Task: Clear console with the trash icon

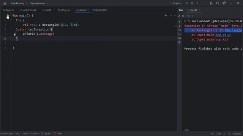Action: 180,42
